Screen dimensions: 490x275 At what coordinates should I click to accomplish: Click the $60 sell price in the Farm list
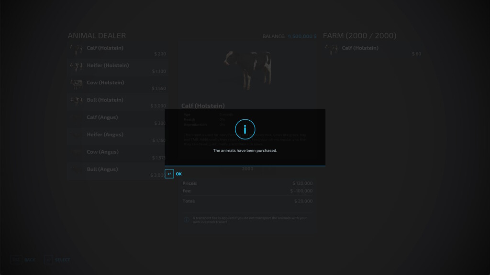(x=417, y=54)
